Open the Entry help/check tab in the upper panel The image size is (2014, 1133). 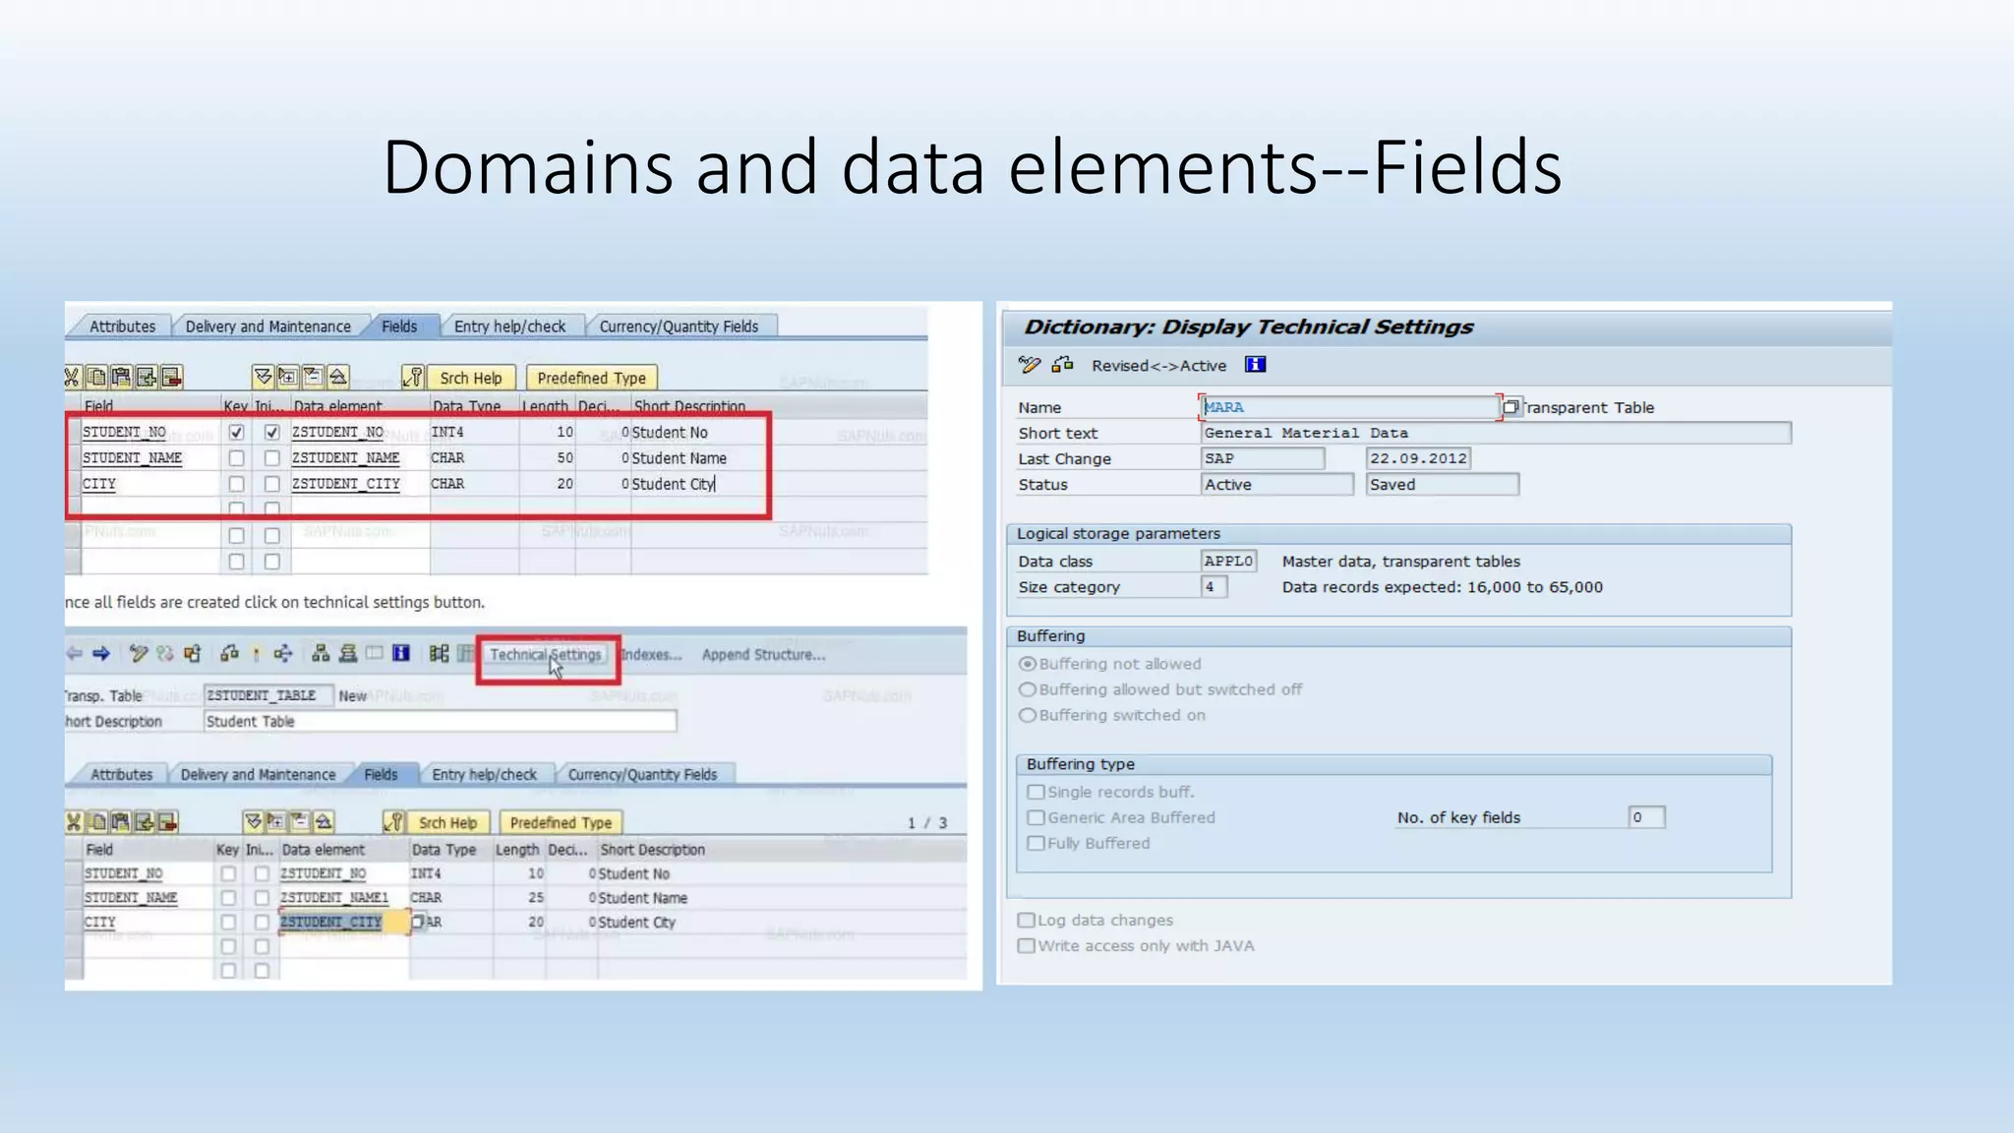[509, 327]
